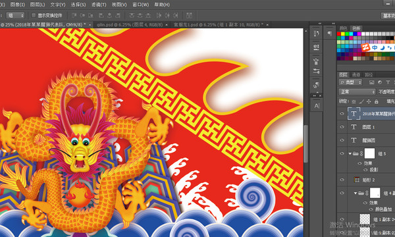Close the qilin.psd document tab

click(167, 24)
